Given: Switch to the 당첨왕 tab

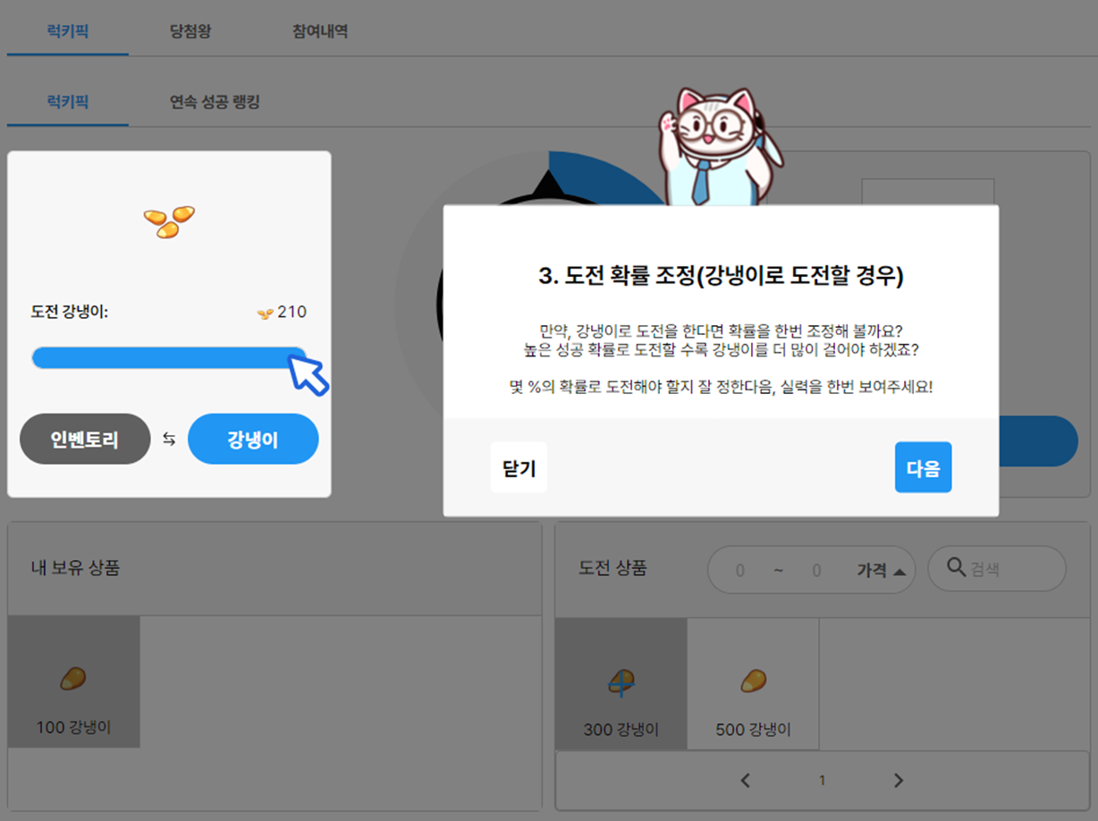Looking at the screenshot, I should [190, 31].
